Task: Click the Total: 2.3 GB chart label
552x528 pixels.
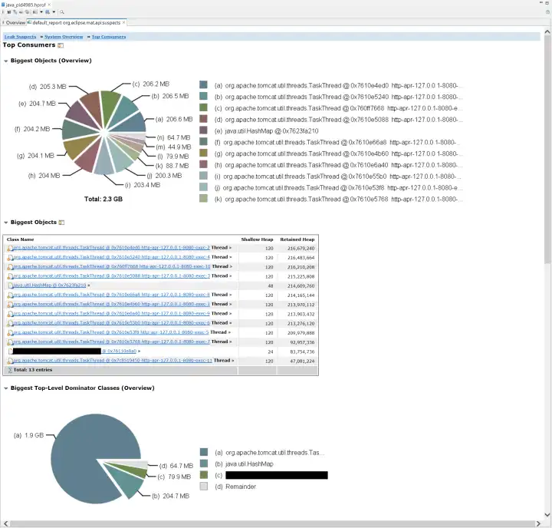Action: click(x=103, y=199)
